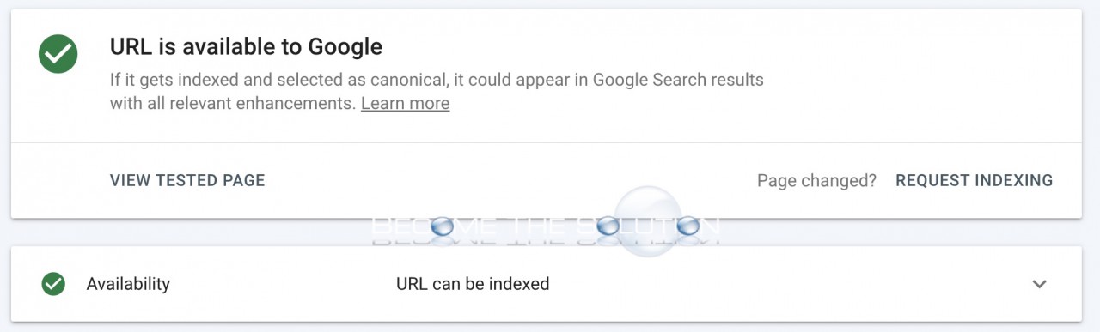Screen dimensions: 1100x332
Task: Click the 'URL can be indexed' status text
Action: [473, 284]
